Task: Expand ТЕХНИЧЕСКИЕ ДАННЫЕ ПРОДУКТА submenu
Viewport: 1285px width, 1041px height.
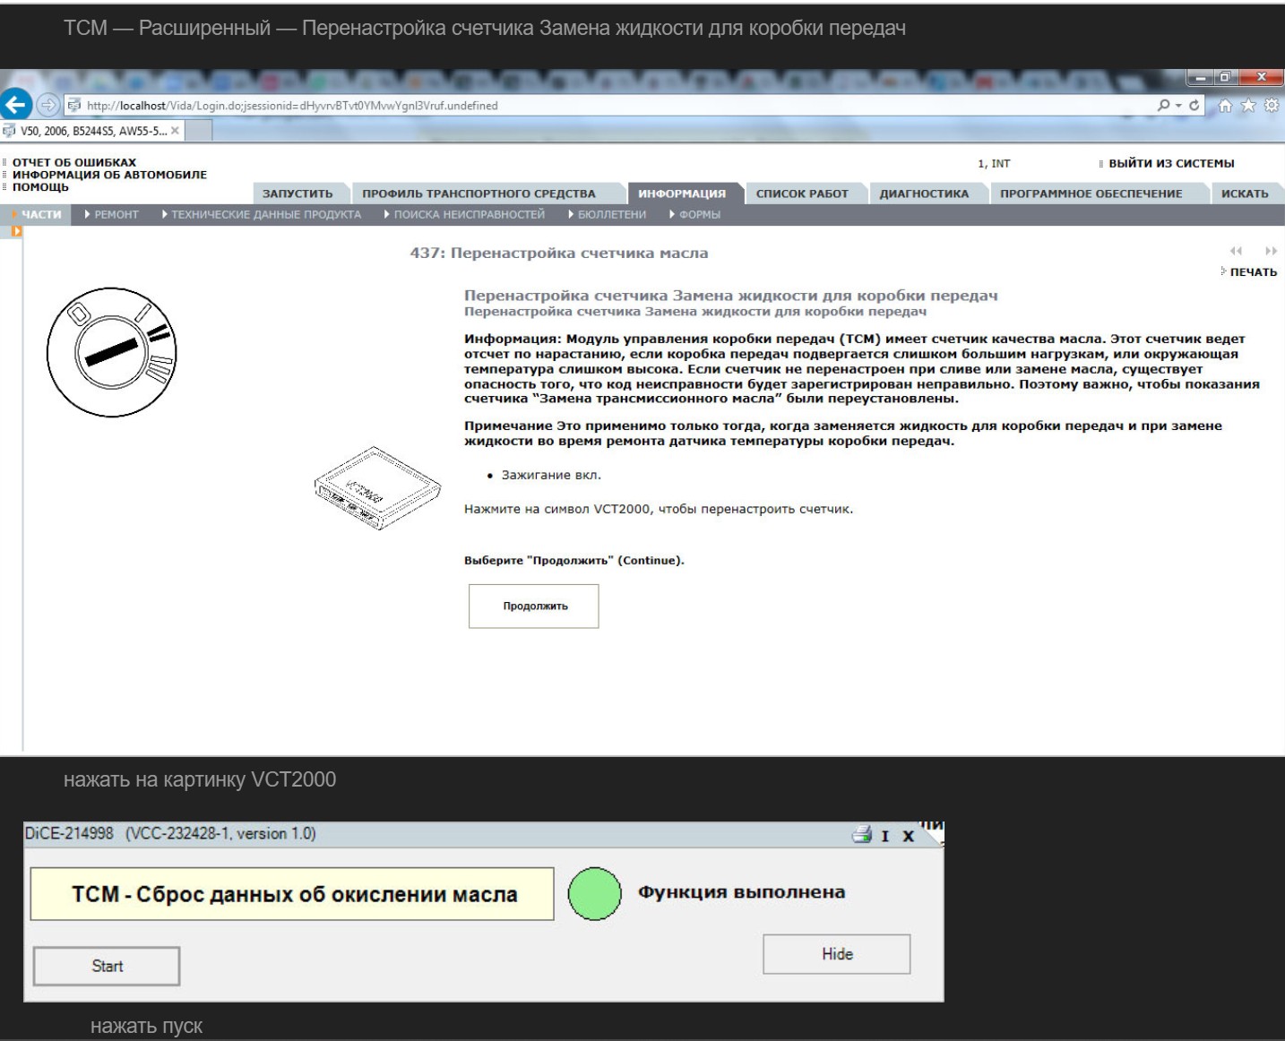Action: [262, 215]
